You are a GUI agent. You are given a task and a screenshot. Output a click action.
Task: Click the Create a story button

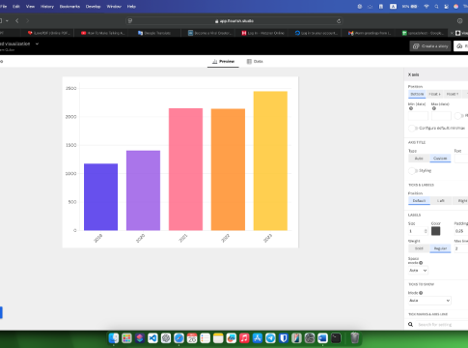coord(430,46)
